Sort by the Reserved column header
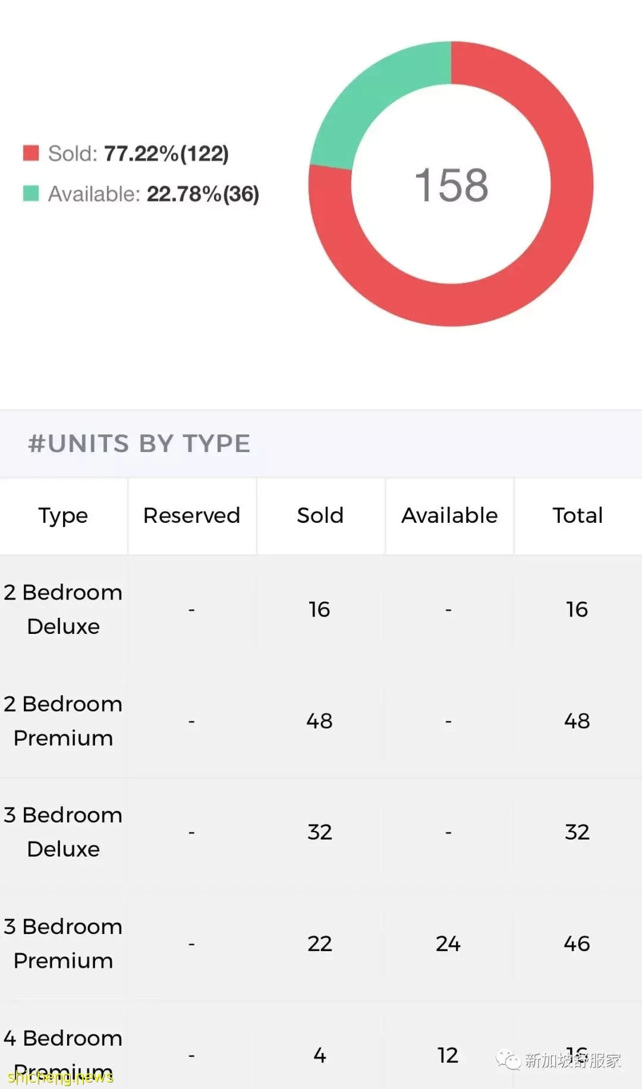This screenshot has height=1089, width=642. coord(192,516)
